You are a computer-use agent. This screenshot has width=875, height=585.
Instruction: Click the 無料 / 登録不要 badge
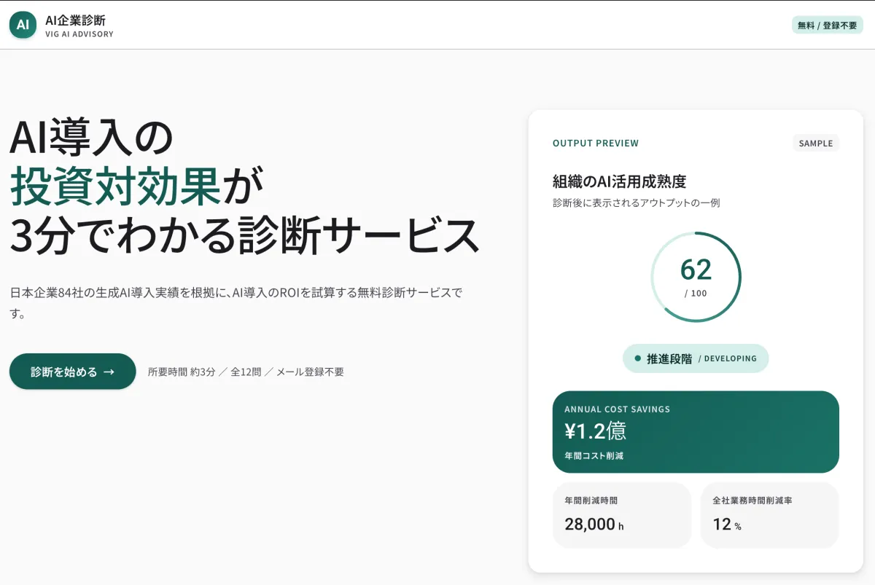pyautogui.click(x=827, y=25)
